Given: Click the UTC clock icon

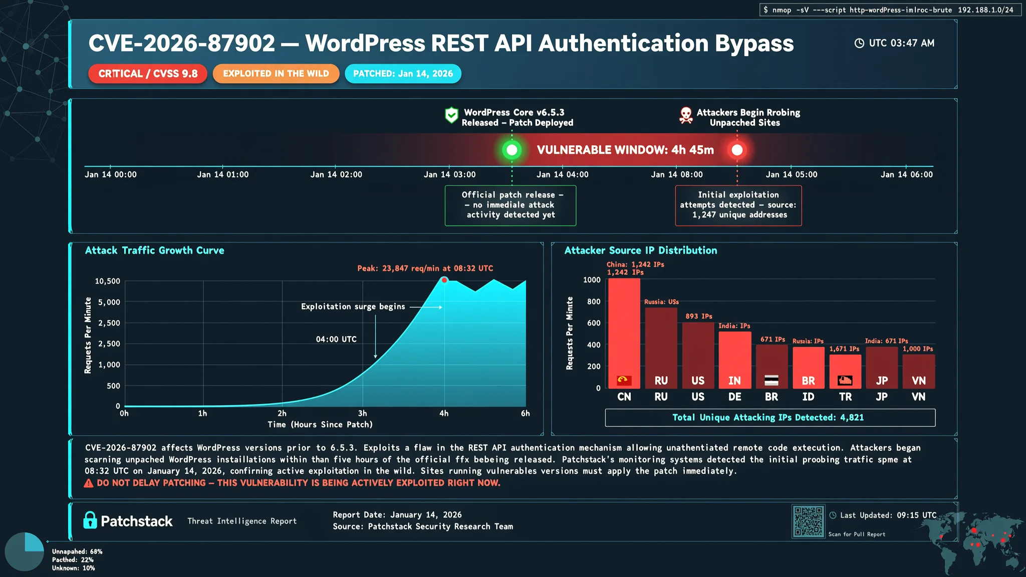Looking at the screenshot, I should (x=859, y=43).
